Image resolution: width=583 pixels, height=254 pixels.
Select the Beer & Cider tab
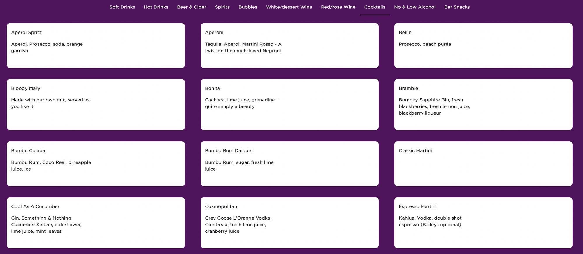tap(192, 7)
